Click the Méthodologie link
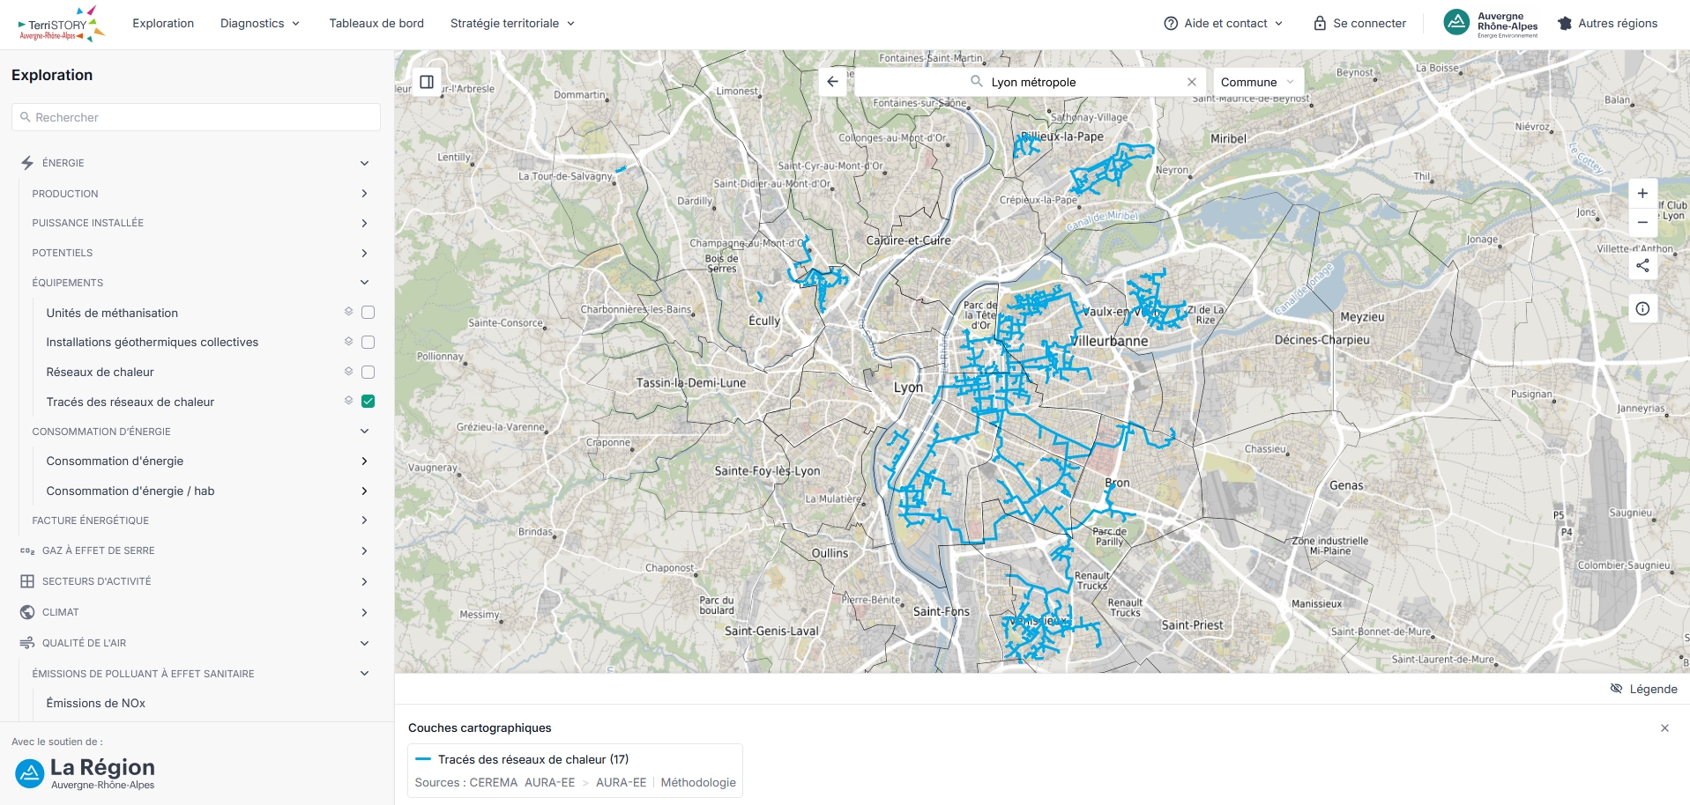The width and height of the screenshot is (1690, 805). pyautogui.click(x=698, y=782)
